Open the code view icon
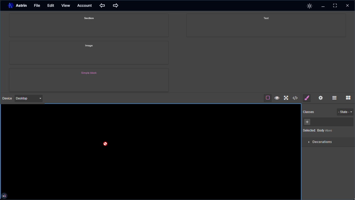The width and height of the screenshot is (355, 200). point(295,98)
